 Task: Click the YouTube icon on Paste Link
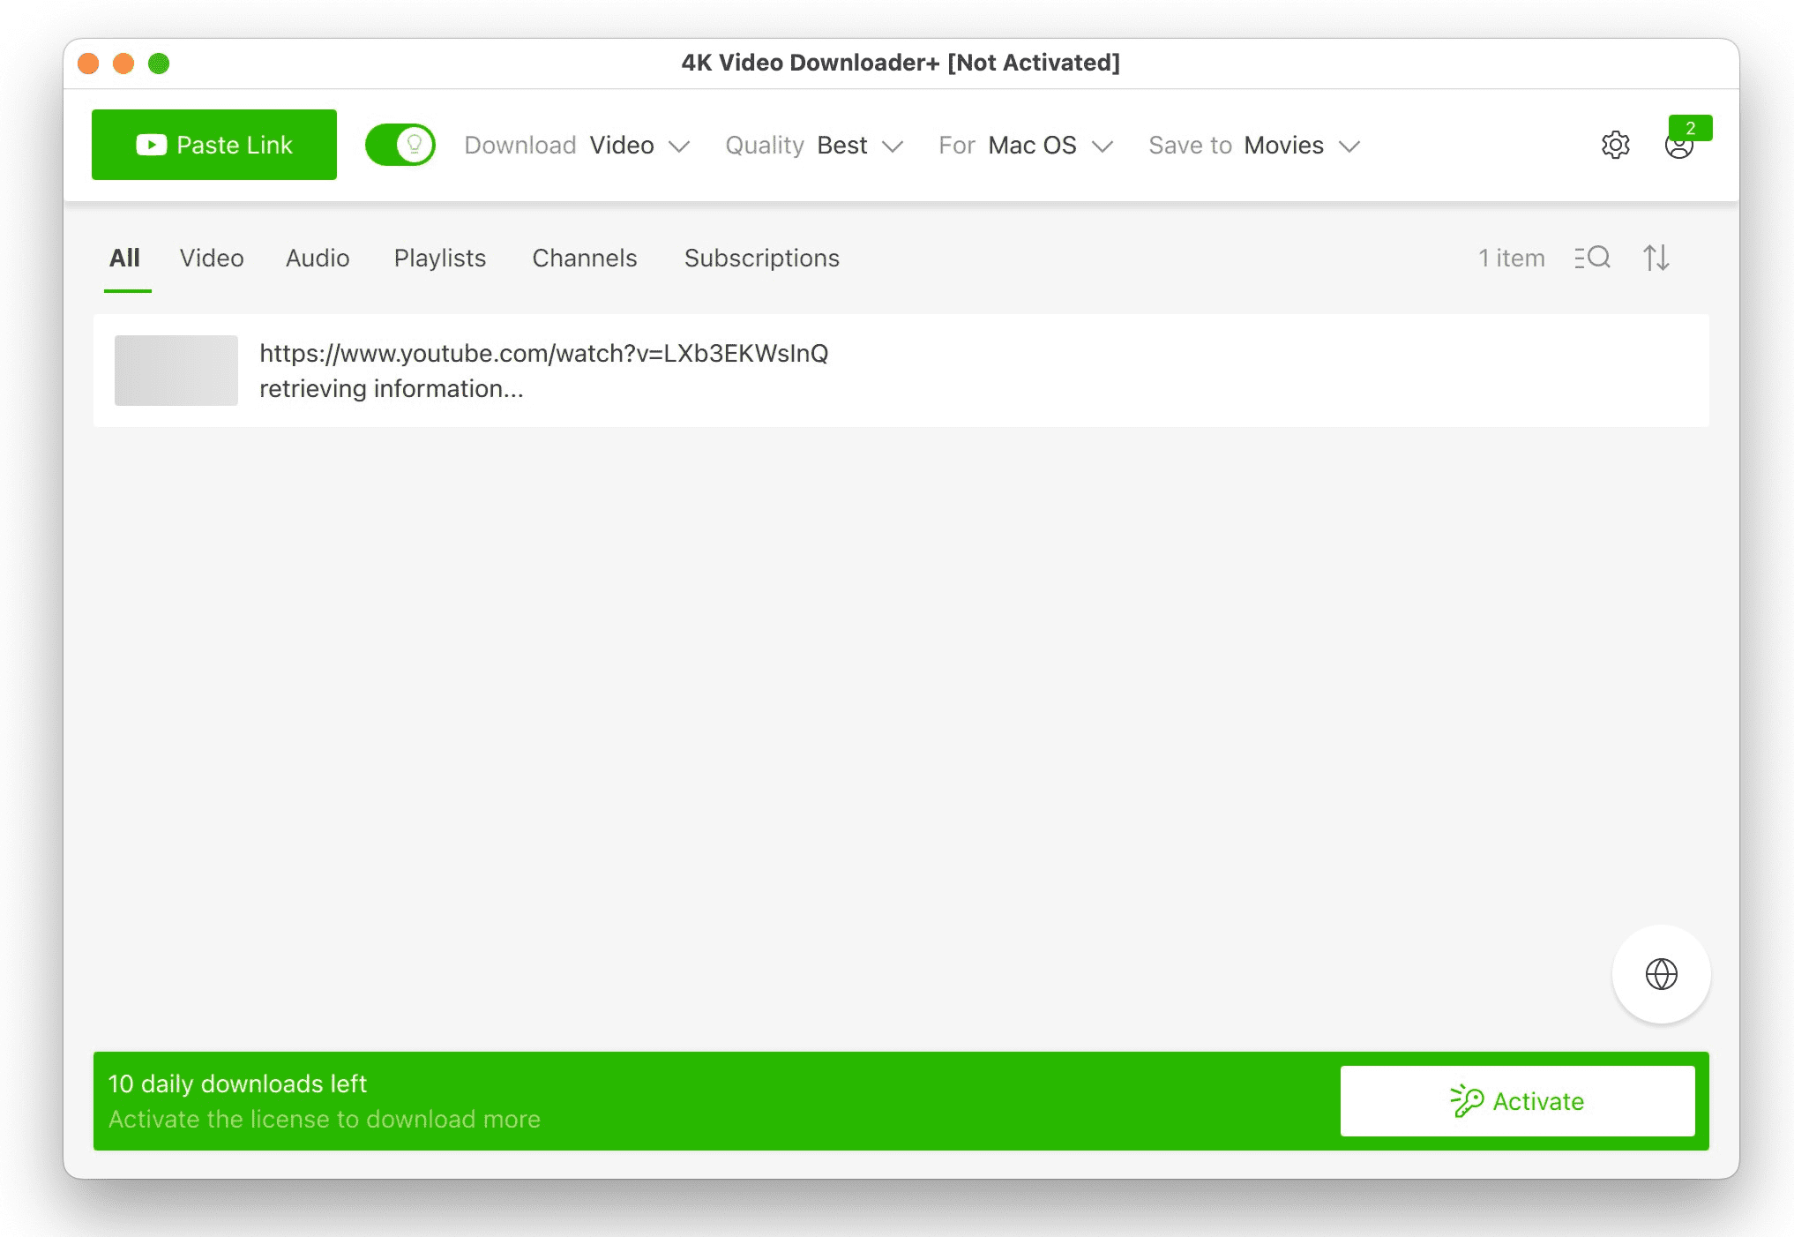pyautogui.click(x=151, y=145)
